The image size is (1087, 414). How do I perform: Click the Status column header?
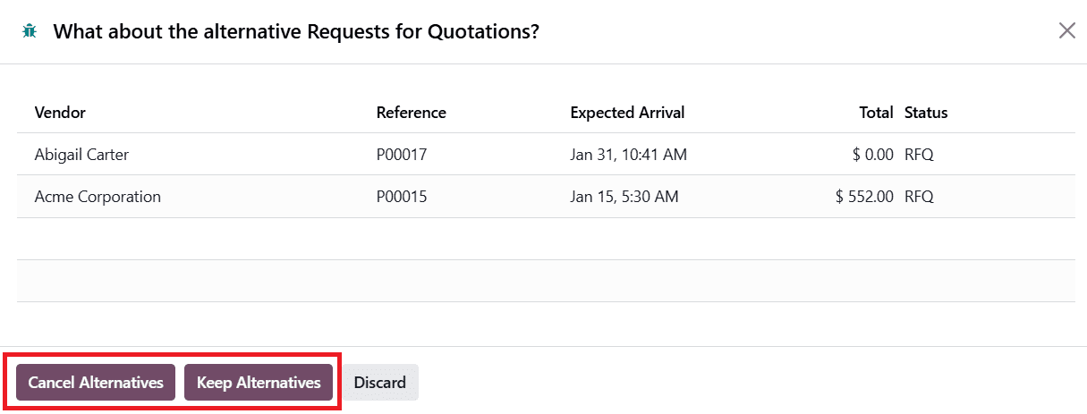(x=926, y=113)
